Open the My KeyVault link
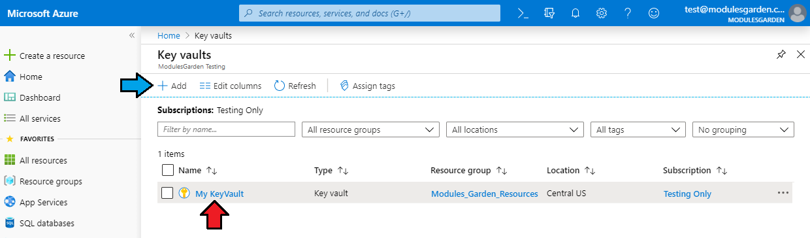 [219, 194]
